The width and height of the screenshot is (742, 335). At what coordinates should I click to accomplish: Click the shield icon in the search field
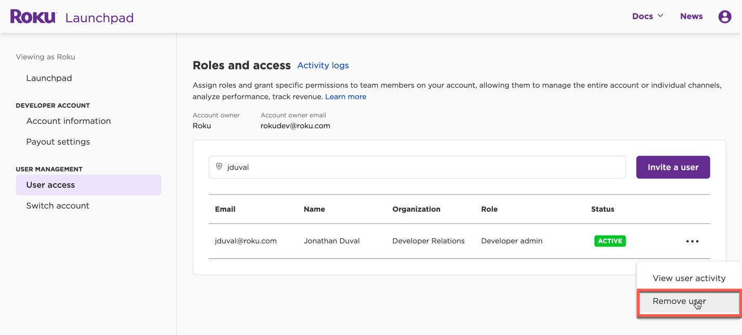click(x=219, y=167)
